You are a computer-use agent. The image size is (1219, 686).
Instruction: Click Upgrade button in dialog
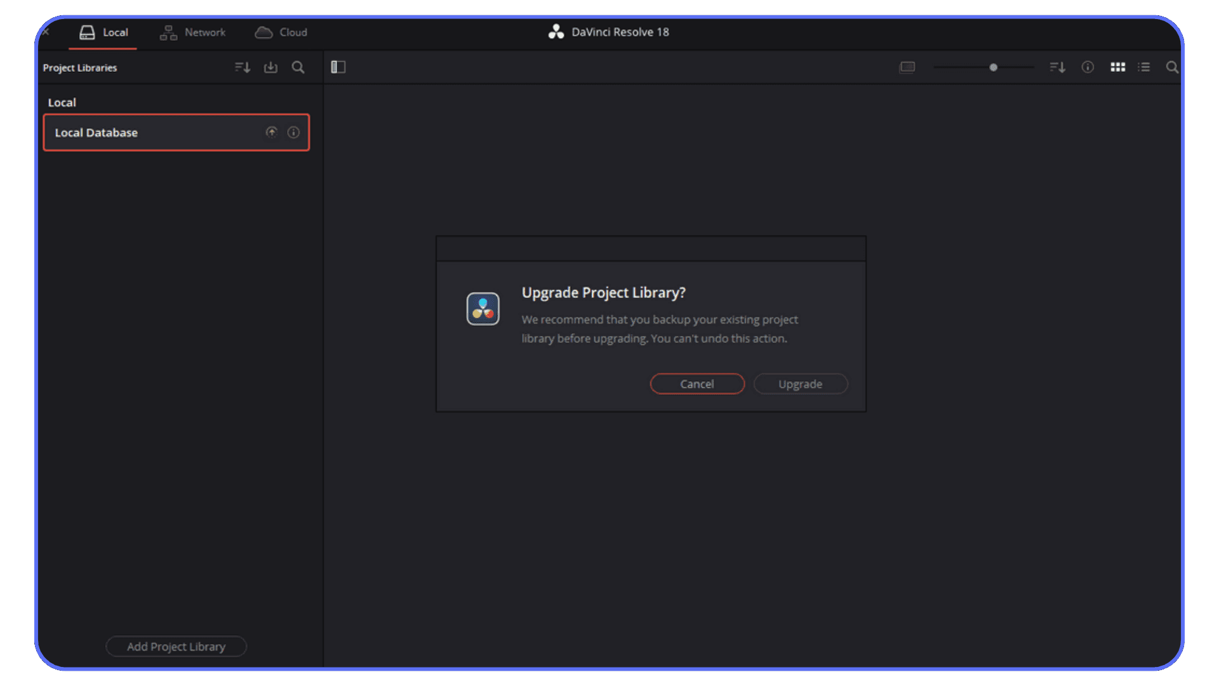tap(801, 384)
